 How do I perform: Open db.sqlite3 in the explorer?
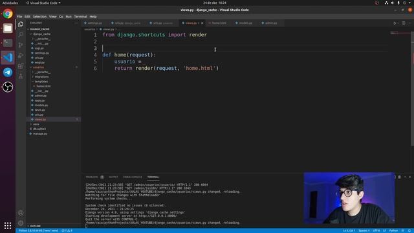(x=39, y=129)
